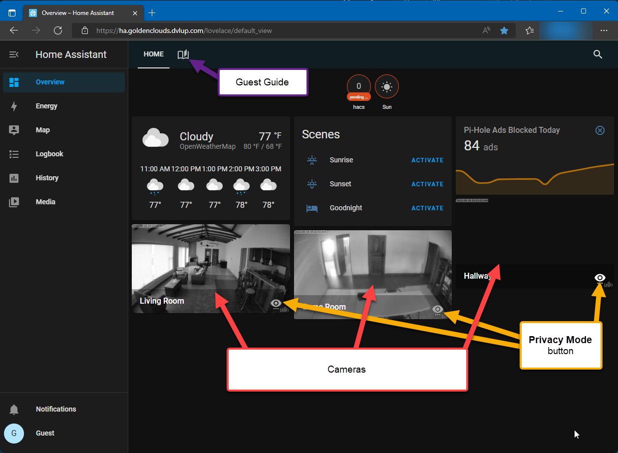Open the History panel
The height and width of the screenshot is (453, 618).
47,178
